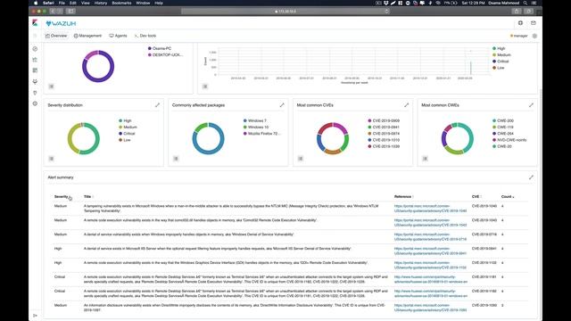
Task: Toggle CVE-2019-0909 legend entry
Action: click(384, 121)
